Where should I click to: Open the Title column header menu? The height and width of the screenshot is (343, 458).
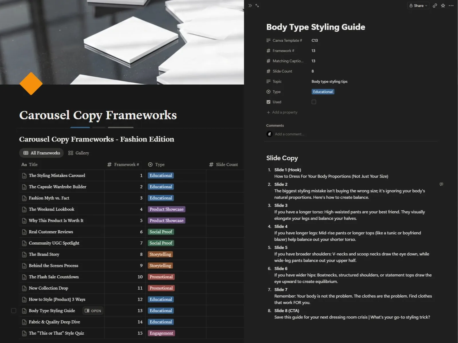point(29,164)
